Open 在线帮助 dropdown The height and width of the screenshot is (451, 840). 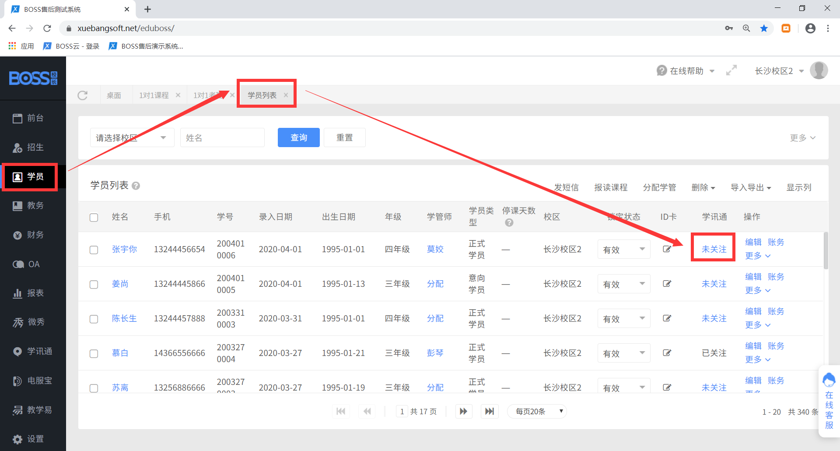[686, 71]
